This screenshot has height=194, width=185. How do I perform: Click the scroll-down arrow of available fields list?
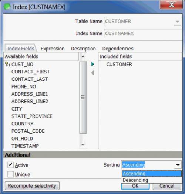83,144
